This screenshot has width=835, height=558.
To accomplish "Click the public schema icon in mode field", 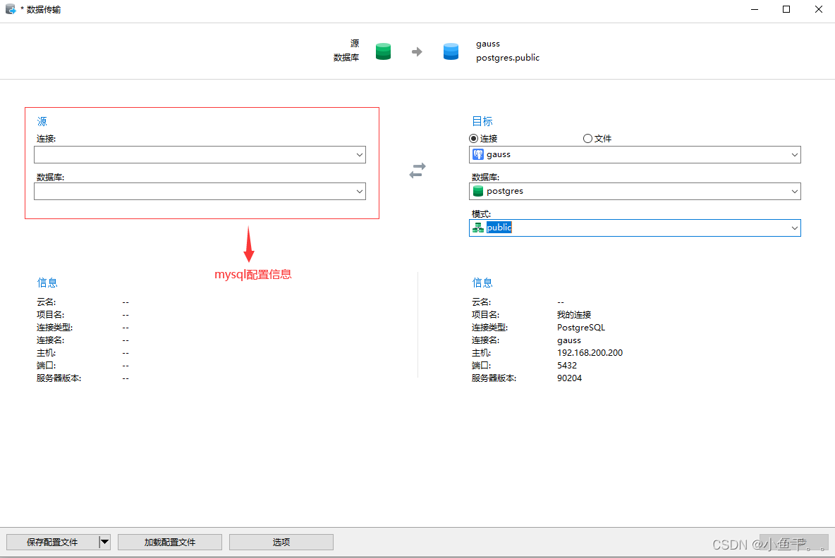I will [480, 227].
